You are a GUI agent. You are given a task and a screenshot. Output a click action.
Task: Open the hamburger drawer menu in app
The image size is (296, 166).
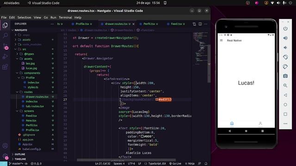pos(221,41)
